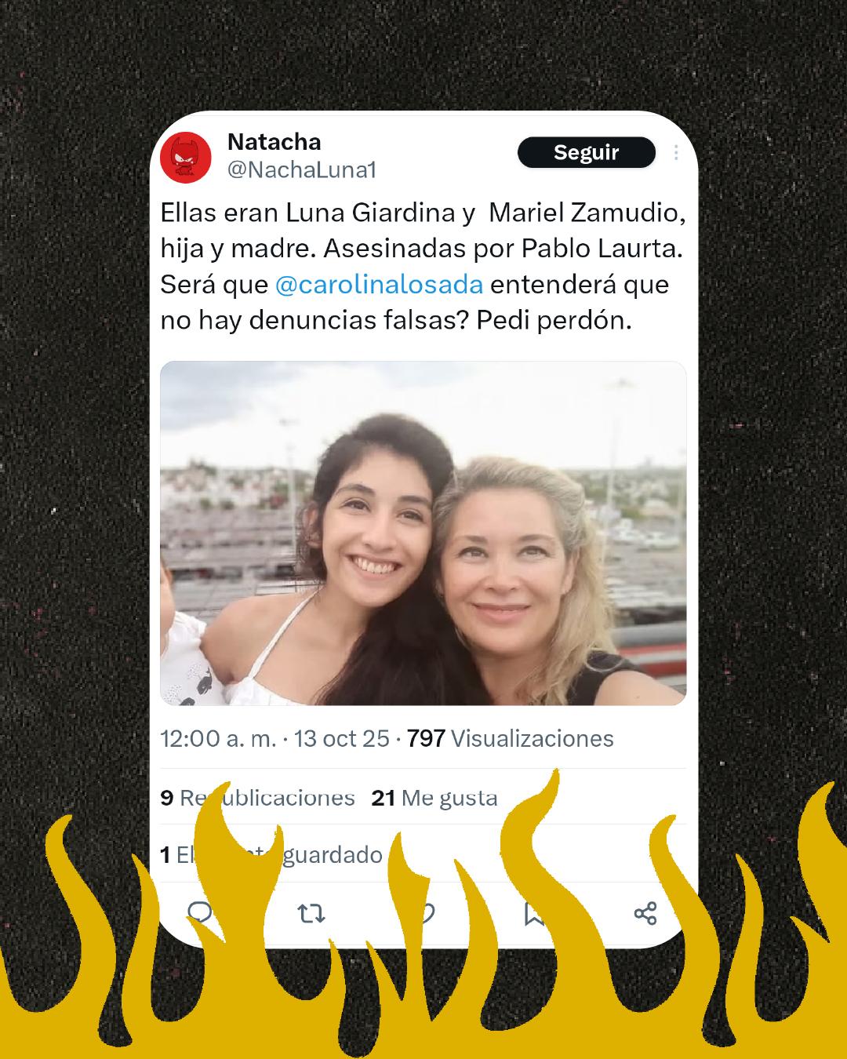Open the 797 Visualizaciones count

pyautogui.click(x=510, y=738)
